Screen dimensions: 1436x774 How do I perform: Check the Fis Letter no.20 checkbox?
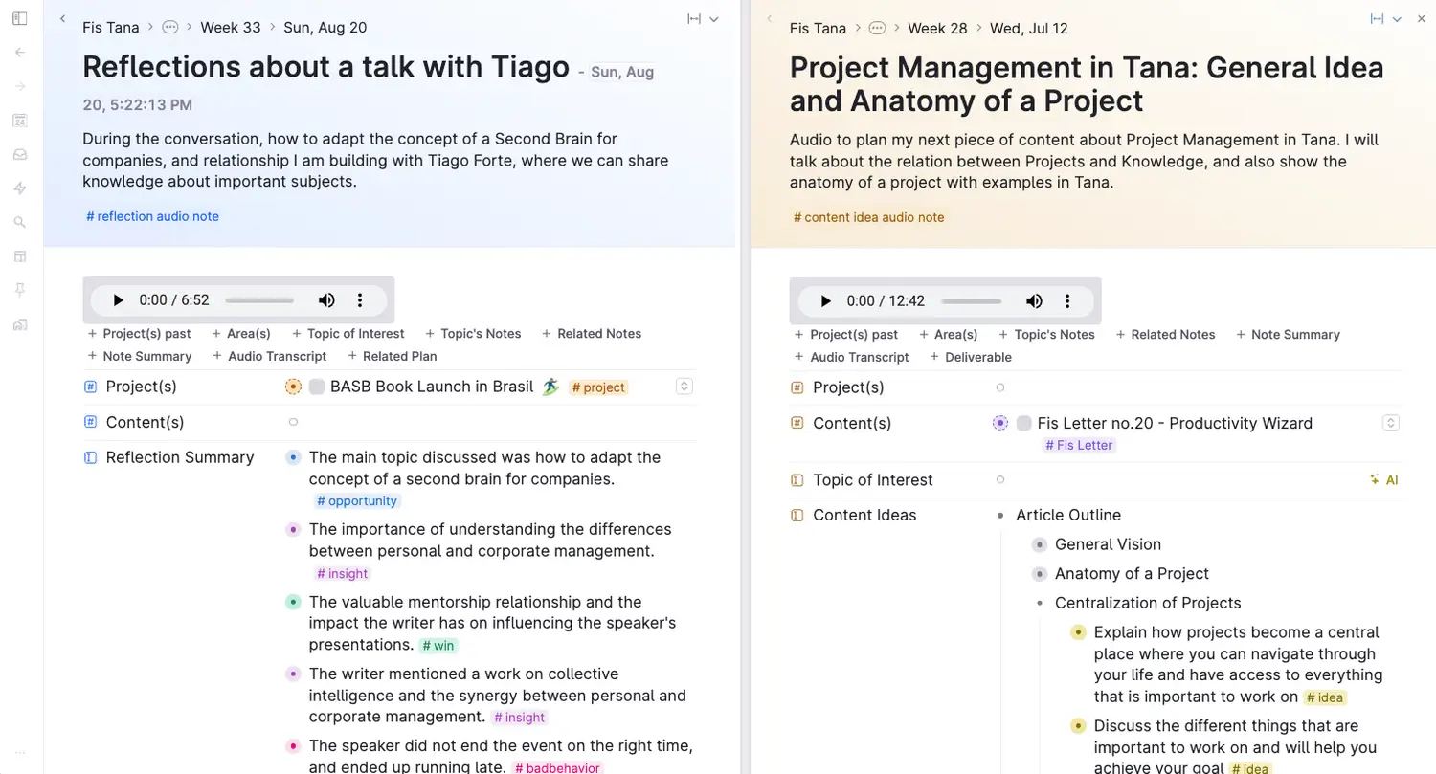click(1023, 423)
